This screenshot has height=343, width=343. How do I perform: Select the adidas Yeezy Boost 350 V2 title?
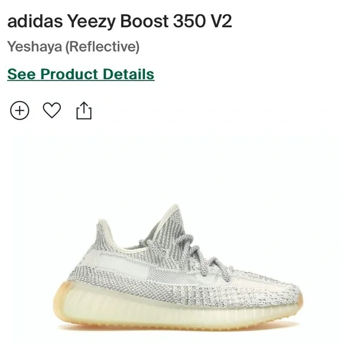119,21
